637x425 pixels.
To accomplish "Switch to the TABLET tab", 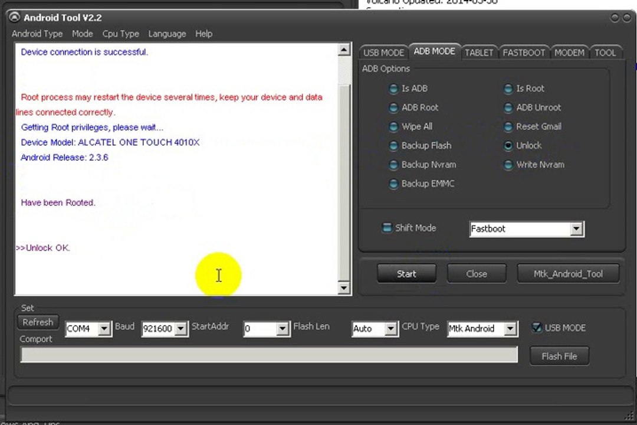I will pyautogui.click(x=479, y=53).
